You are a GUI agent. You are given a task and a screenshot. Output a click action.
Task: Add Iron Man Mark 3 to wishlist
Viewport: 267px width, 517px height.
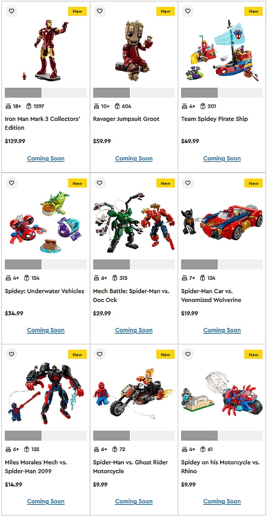[x=11, y=11]
